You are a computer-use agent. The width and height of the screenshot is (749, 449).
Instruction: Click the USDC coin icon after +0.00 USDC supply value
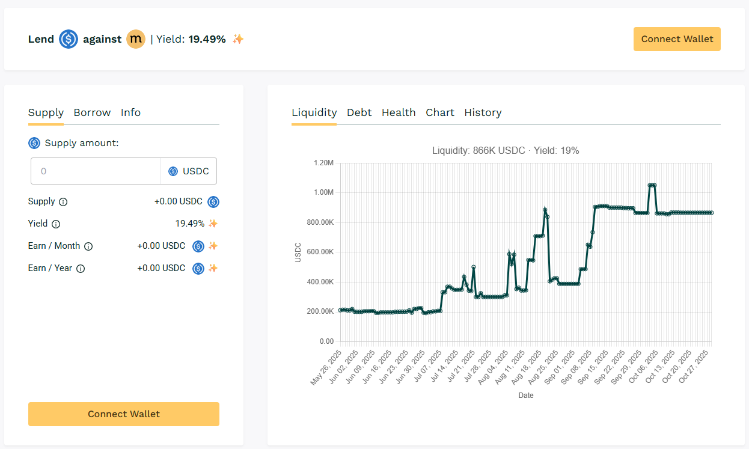(213, 201)
